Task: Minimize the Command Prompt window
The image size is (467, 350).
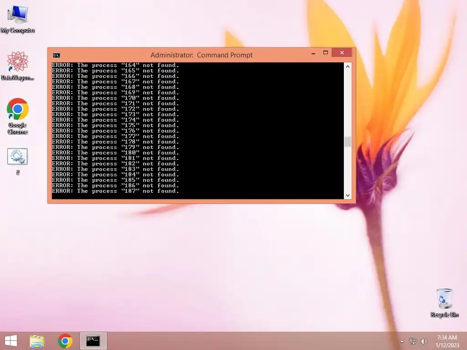Action: [x=313, y=53]
